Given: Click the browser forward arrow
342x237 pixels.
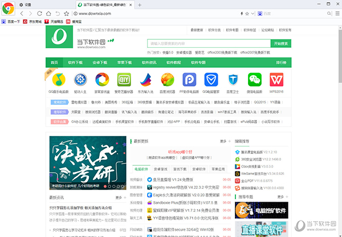Looking at the screenshot, I should (31, 14).
